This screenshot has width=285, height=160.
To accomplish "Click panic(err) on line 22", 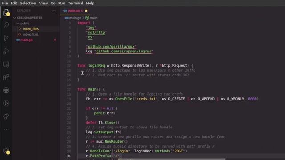I will tap(105, 113).
